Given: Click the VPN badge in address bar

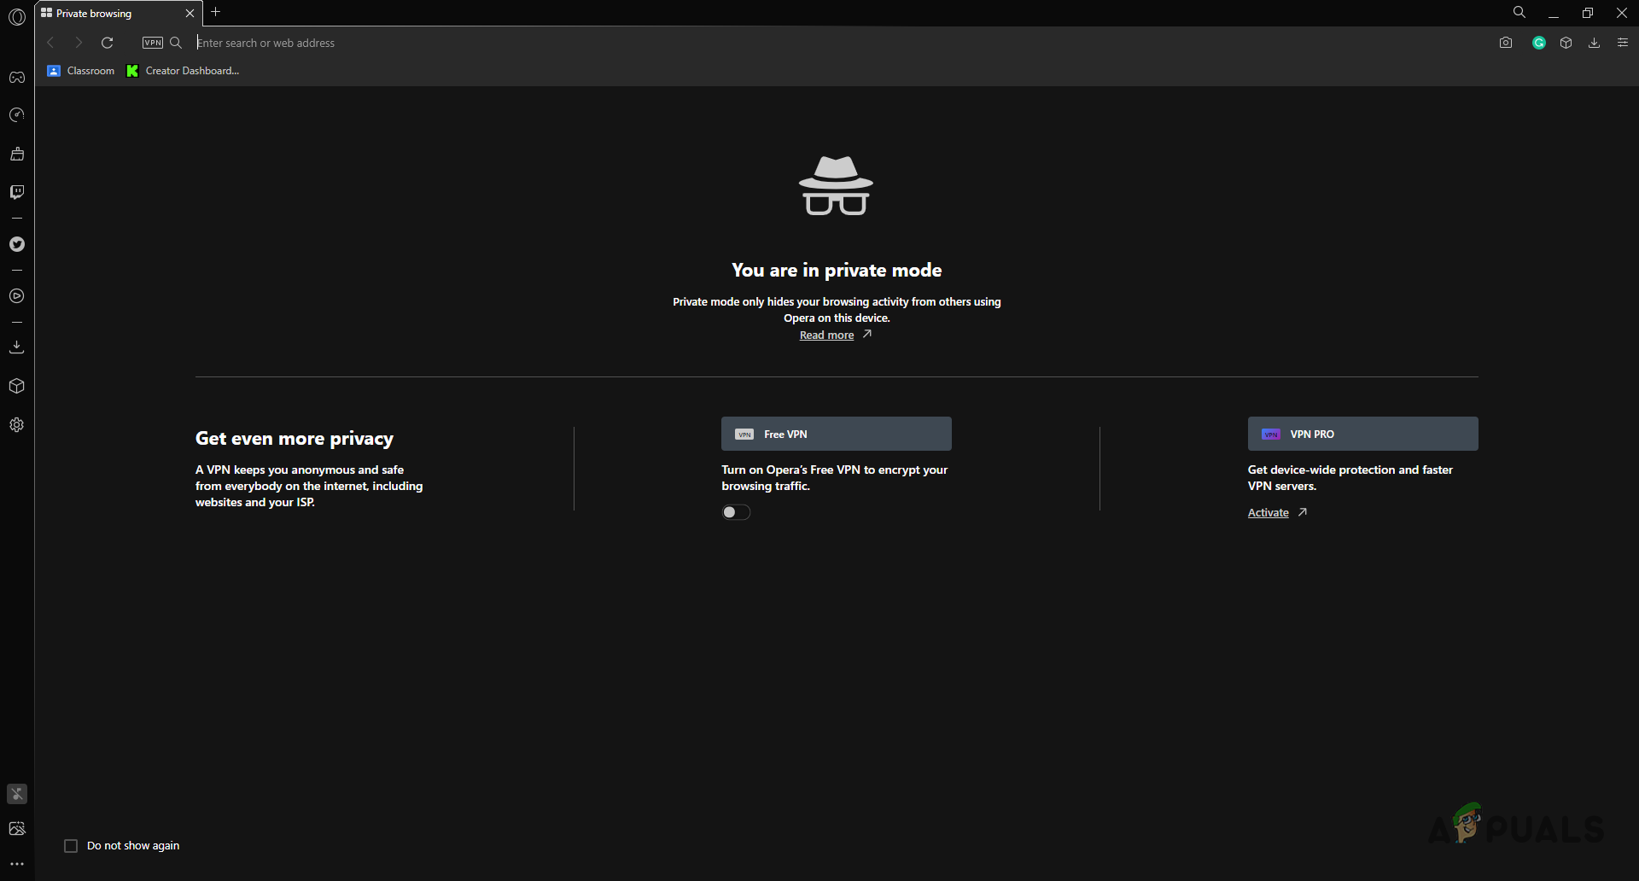Looking at the screenshot, I should pos(153,43).
